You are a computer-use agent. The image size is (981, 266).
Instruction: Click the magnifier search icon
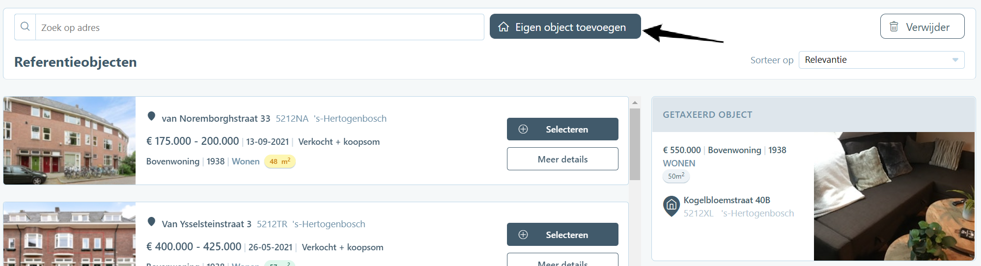point(25,27)
